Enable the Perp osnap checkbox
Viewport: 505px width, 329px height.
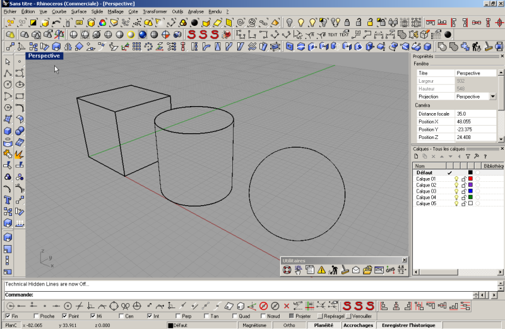pos(178,316)
